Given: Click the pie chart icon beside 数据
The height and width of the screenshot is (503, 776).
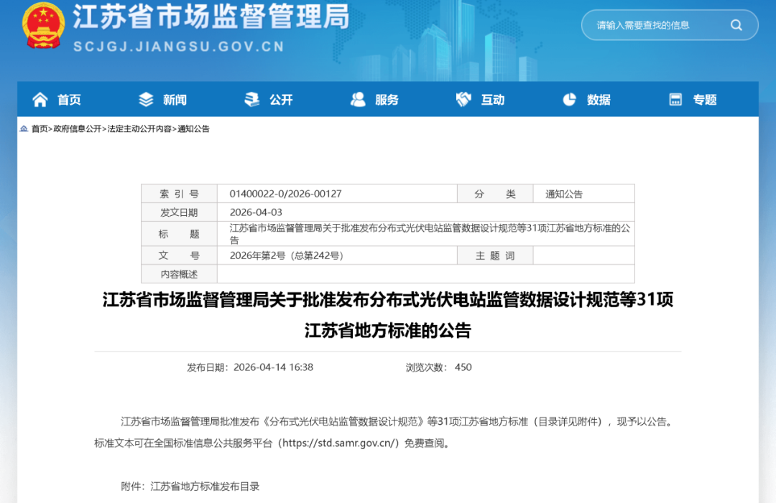Looking at the screenshot, I should click(569, 100).
